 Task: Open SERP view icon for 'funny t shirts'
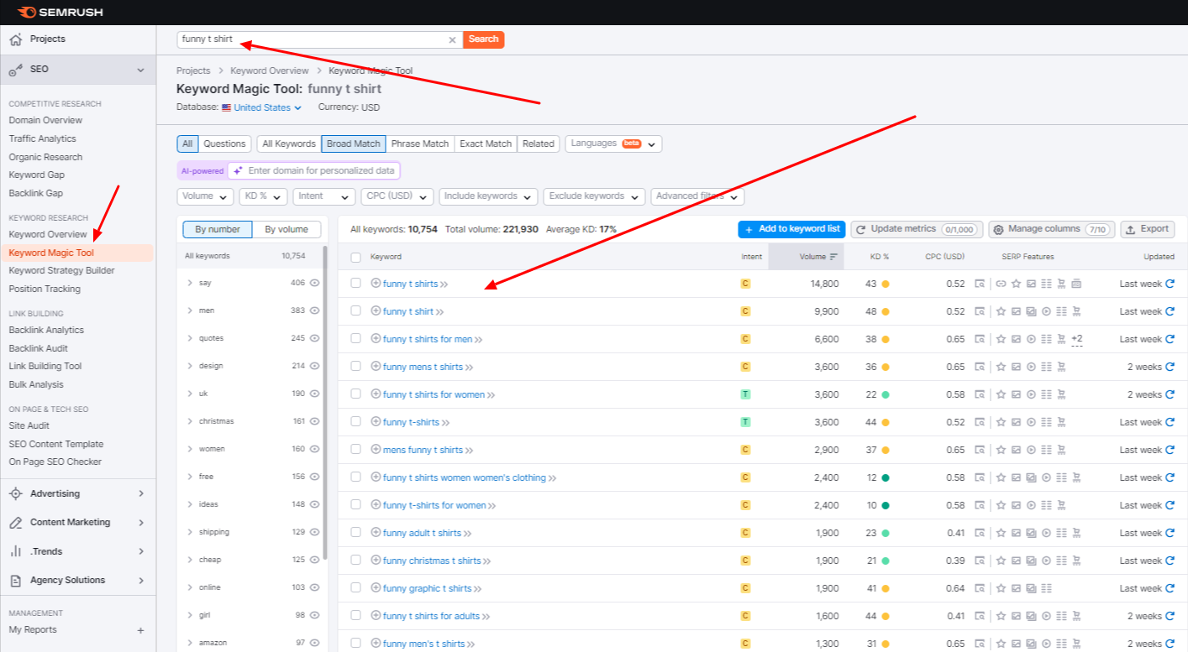[980, 284]
